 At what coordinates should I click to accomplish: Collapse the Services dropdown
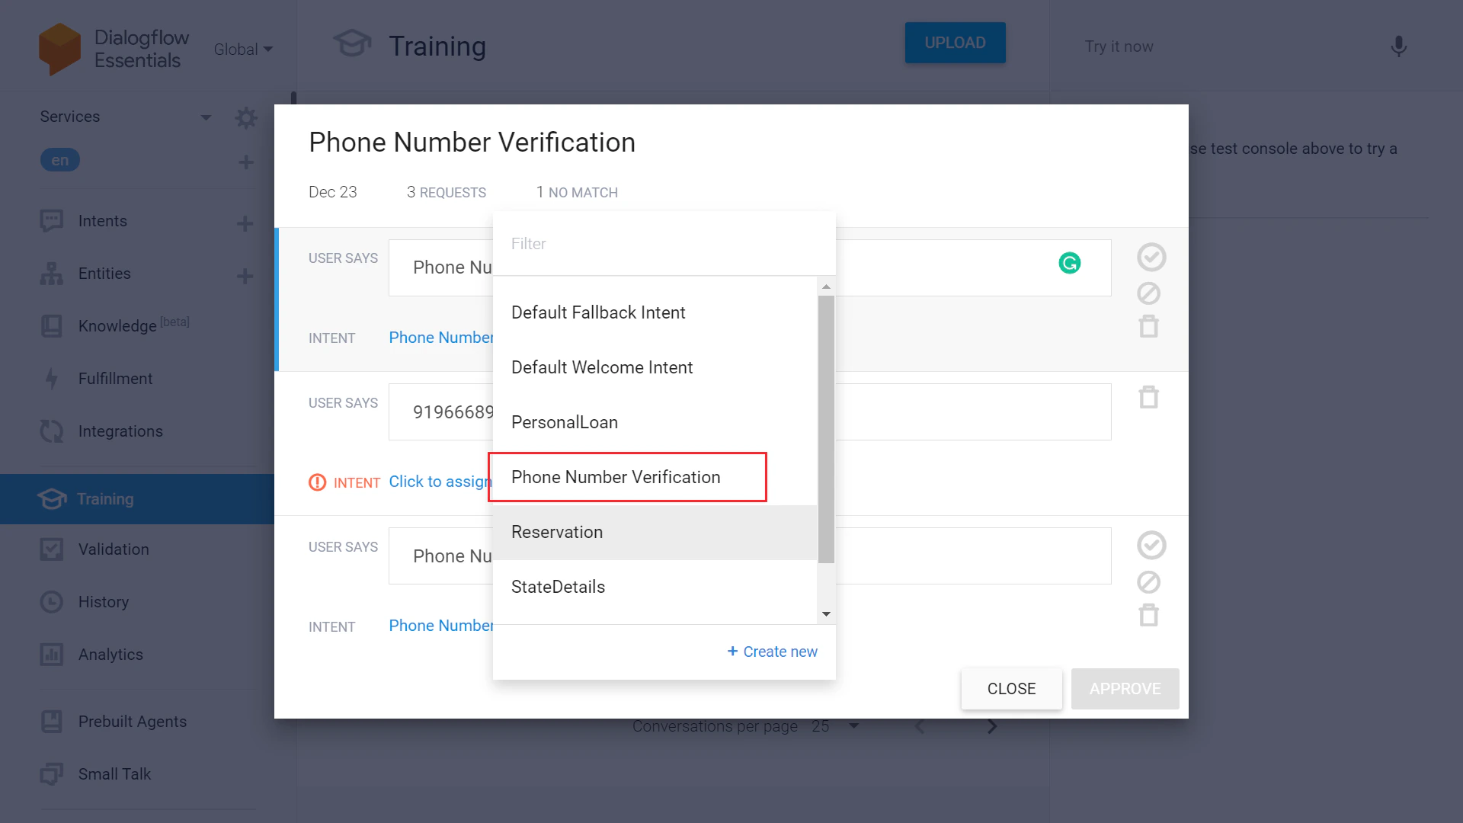tap(206, 117)
